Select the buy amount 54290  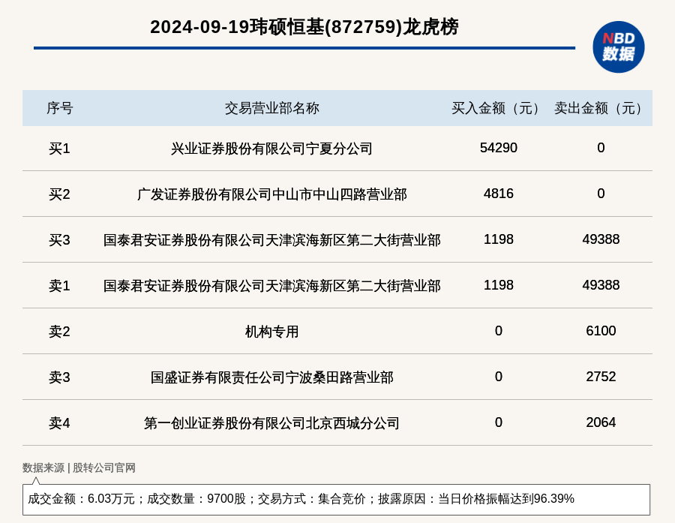click(499, 148)
